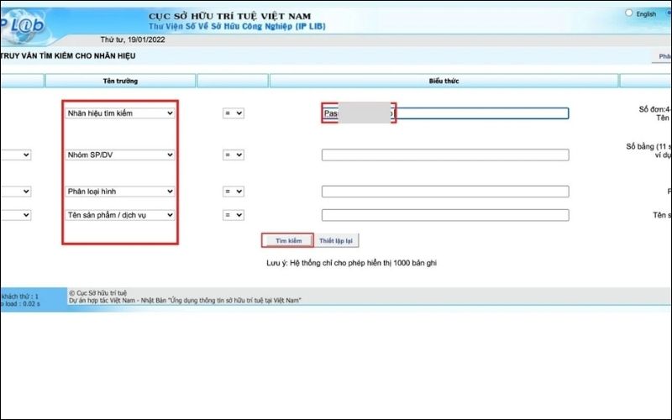Open the 'Nhãn hiệu tìm kiếm' field dropdown
Viewport: 672px width, 420px height.
[x=120, y=113]
